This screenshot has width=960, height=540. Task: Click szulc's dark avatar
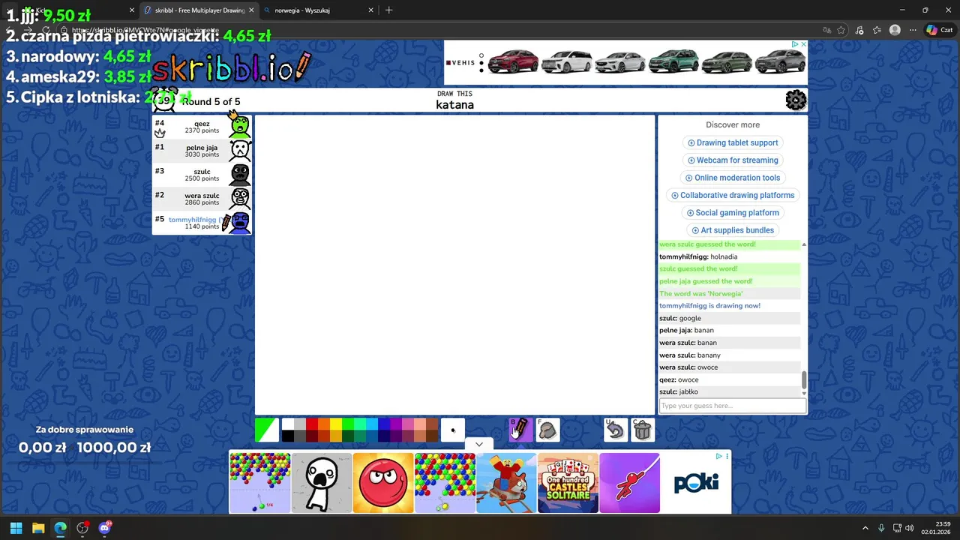coord(240,174)
